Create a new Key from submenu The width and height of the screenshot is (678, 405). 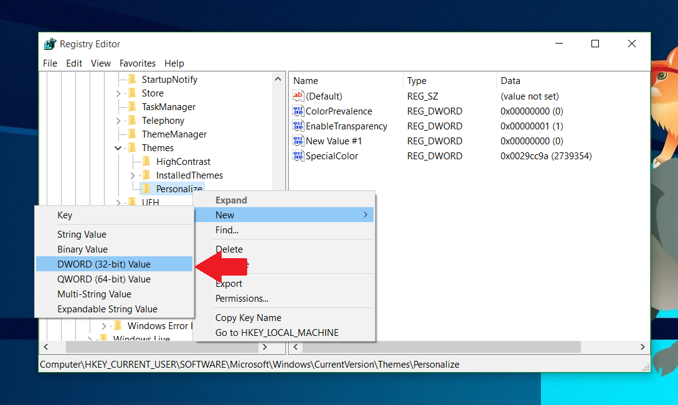(114, 215)
